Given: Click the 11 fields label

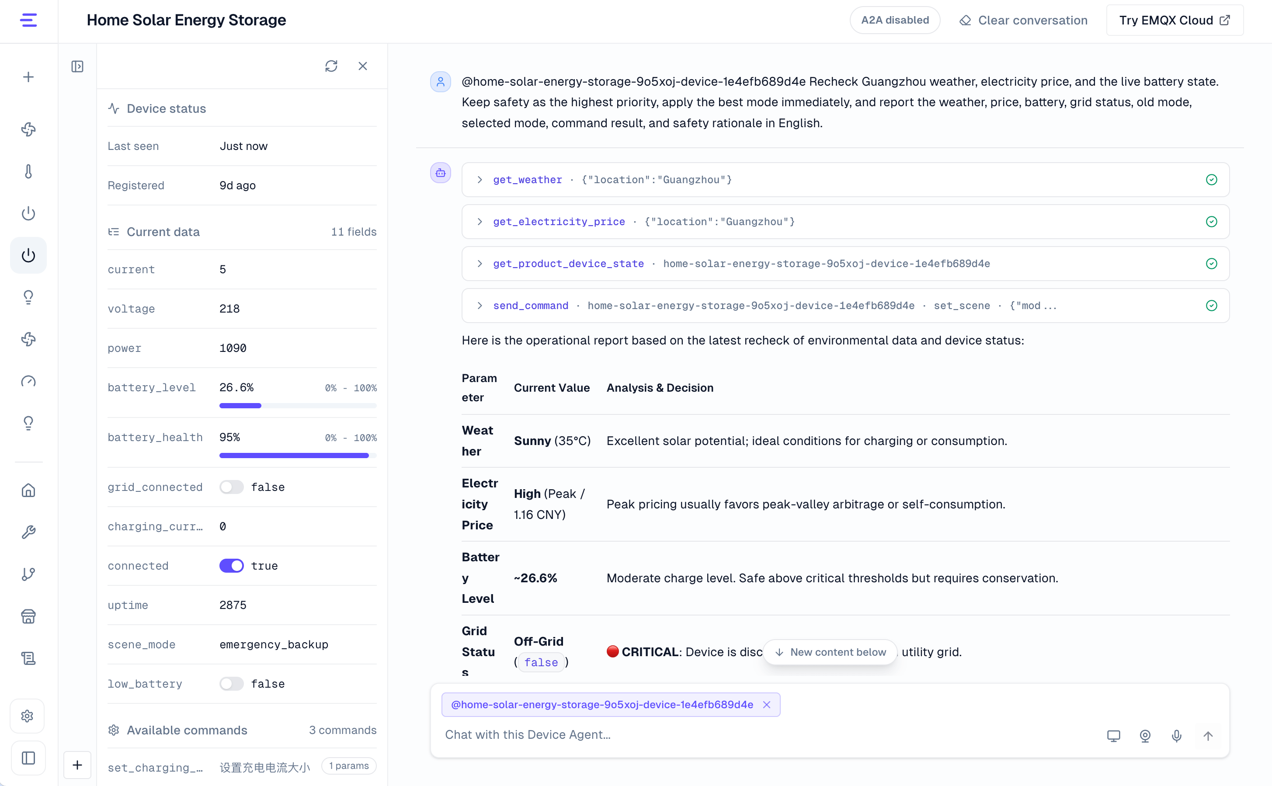Looking at the screenshot, I should point(354,232).
